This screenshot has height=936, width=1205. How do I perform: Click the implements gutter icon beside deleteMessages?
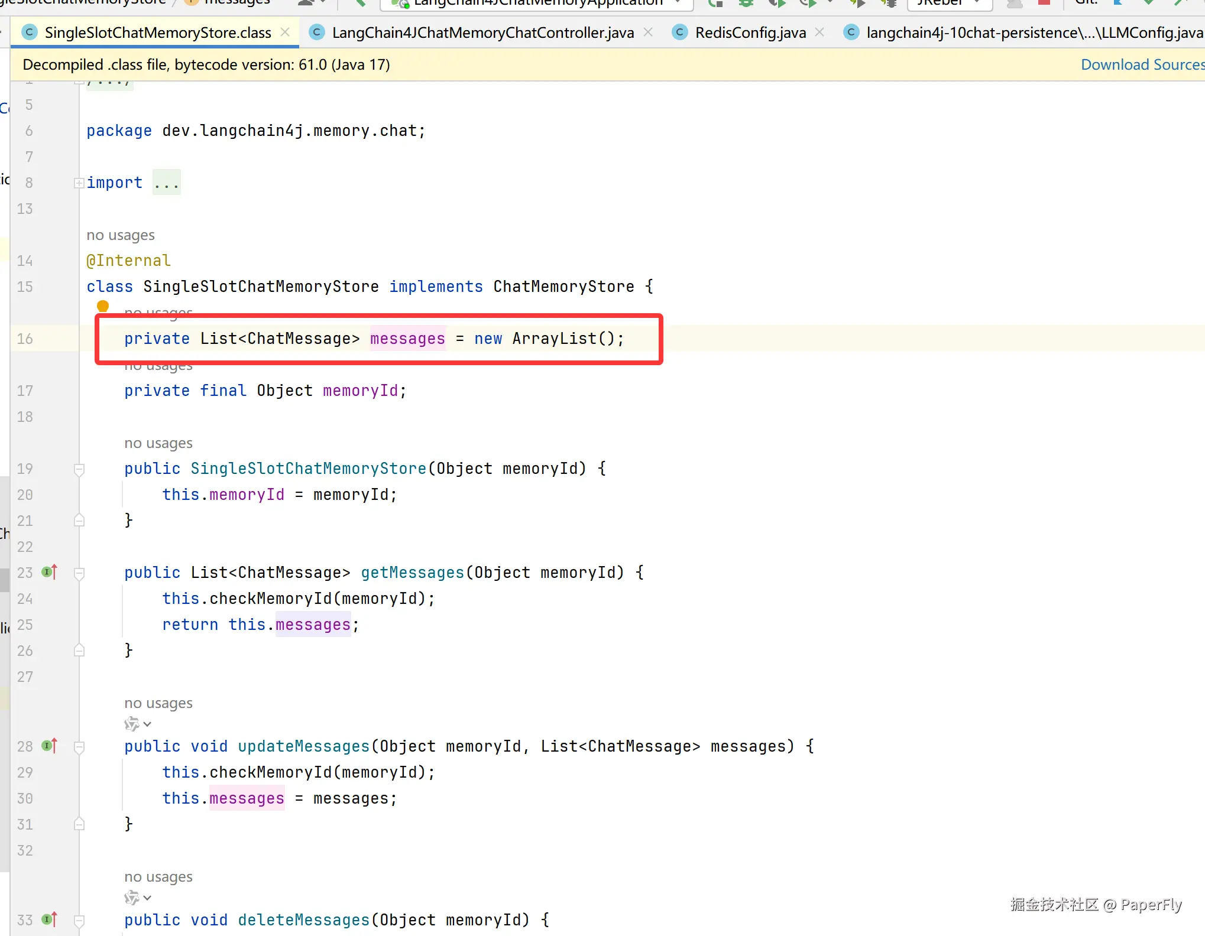click(50, 919)
